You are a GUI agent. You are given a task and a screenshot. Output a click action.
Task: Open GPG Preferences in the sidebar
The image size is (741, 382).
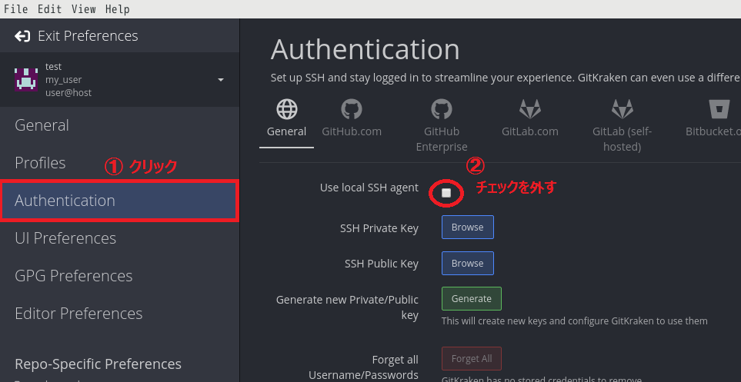coord(73,276)
